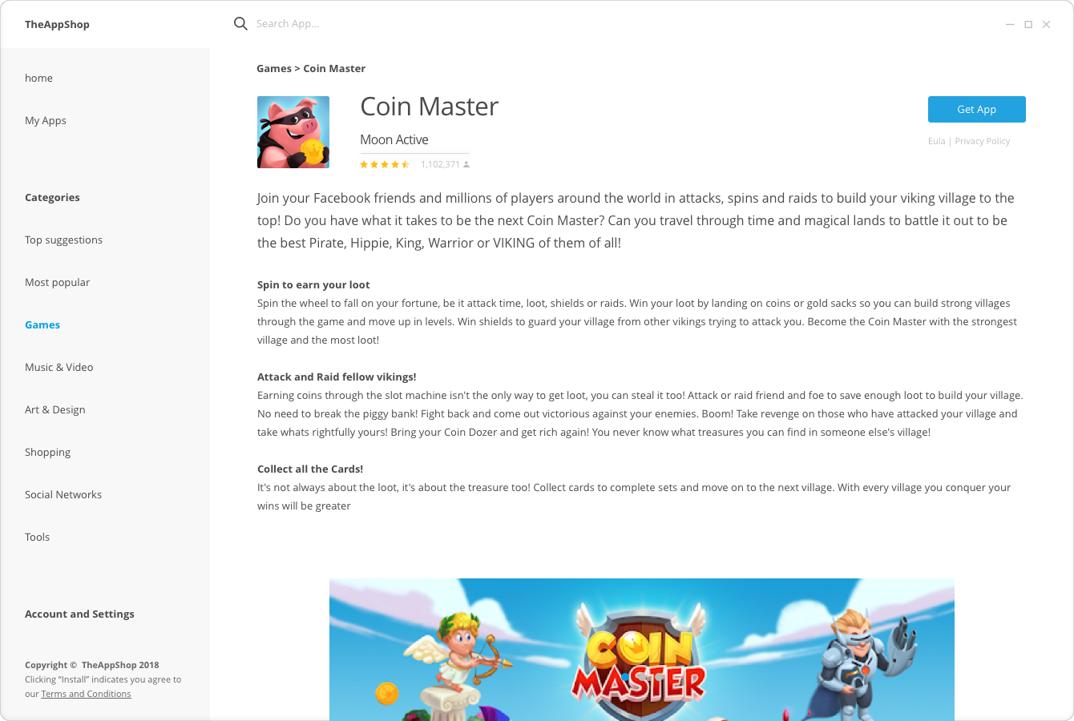Open My Apps in the sidebar
This screenshot has width=1074, height=721.
tap(46, 120)
